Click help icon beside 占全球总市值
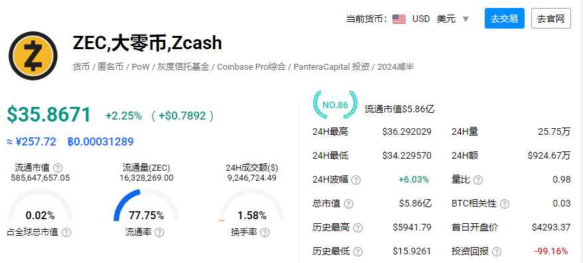Image resolution: width=583 pixels, height=263 pixels. coord(66,232)
